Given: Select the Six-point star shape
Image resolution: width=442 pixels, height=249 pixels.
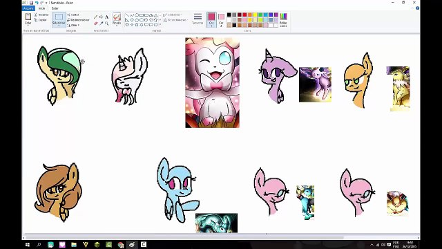Looking at the screenshot, I should coord(142,25).
